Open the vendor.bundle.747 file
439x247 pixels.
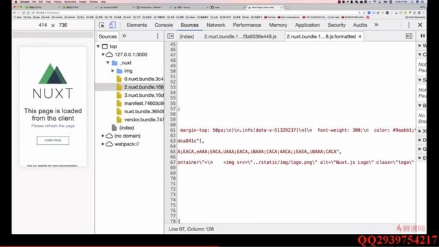tap(140, 119)
